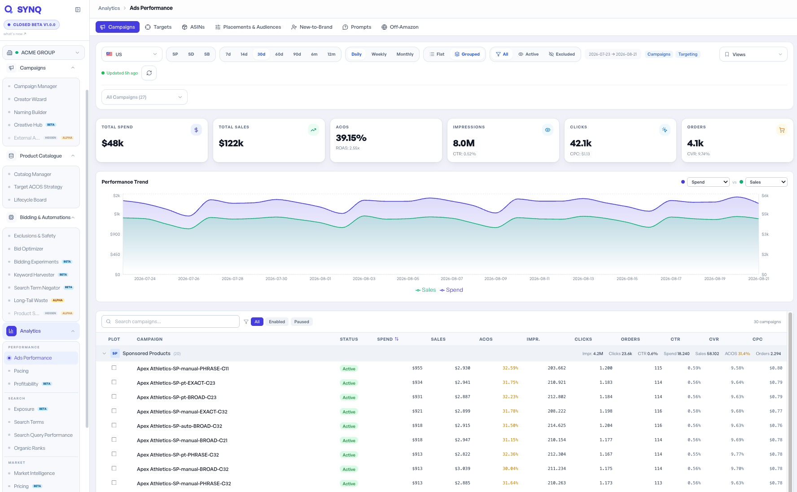Click the New-to-Brand user icon
This screenshot has height=492, width=797.
pyautogui.click(x=294, y=27)
